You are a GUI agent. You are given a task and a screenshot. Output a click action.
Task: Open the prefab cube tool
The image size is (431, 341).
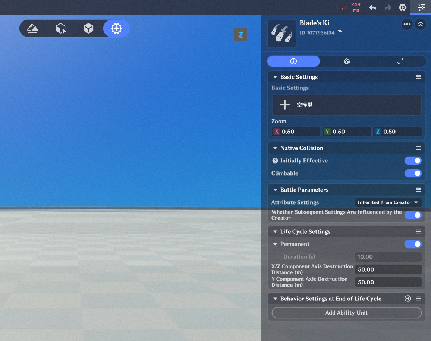click(88, 28)
